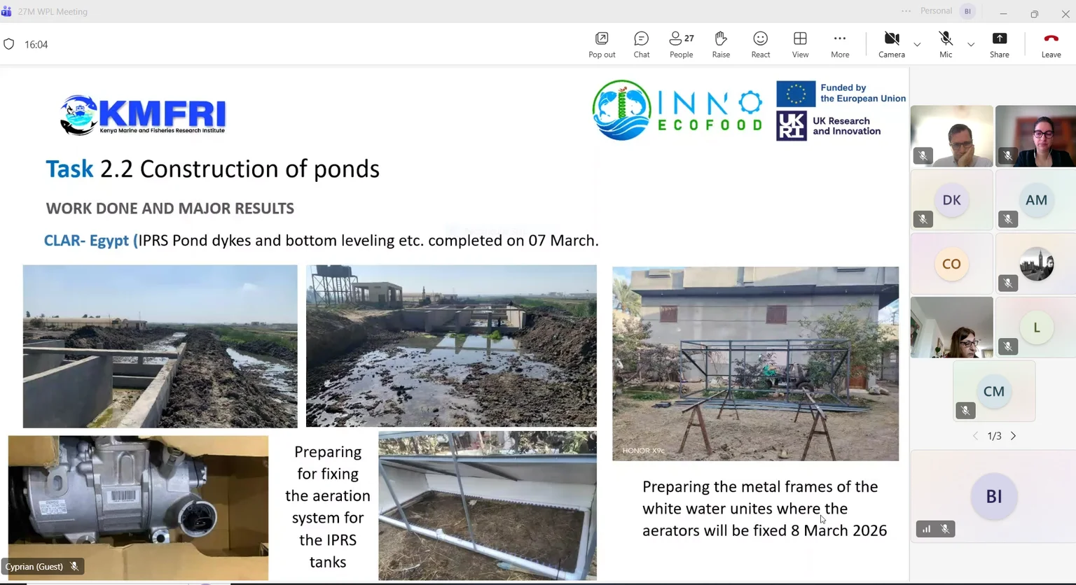Open the Chat panel

641,45
